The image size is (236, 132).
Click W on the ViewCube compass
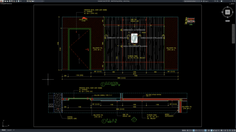(222, 12)
